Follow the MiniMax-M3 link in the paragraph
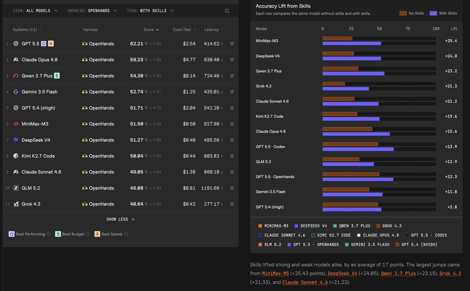Screen dimensions: 470x291 click(275, 273)
